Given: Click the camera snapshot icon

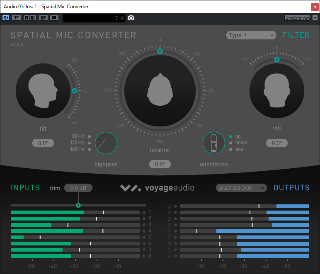Looking at the screenshot, I should pos(131,18).
